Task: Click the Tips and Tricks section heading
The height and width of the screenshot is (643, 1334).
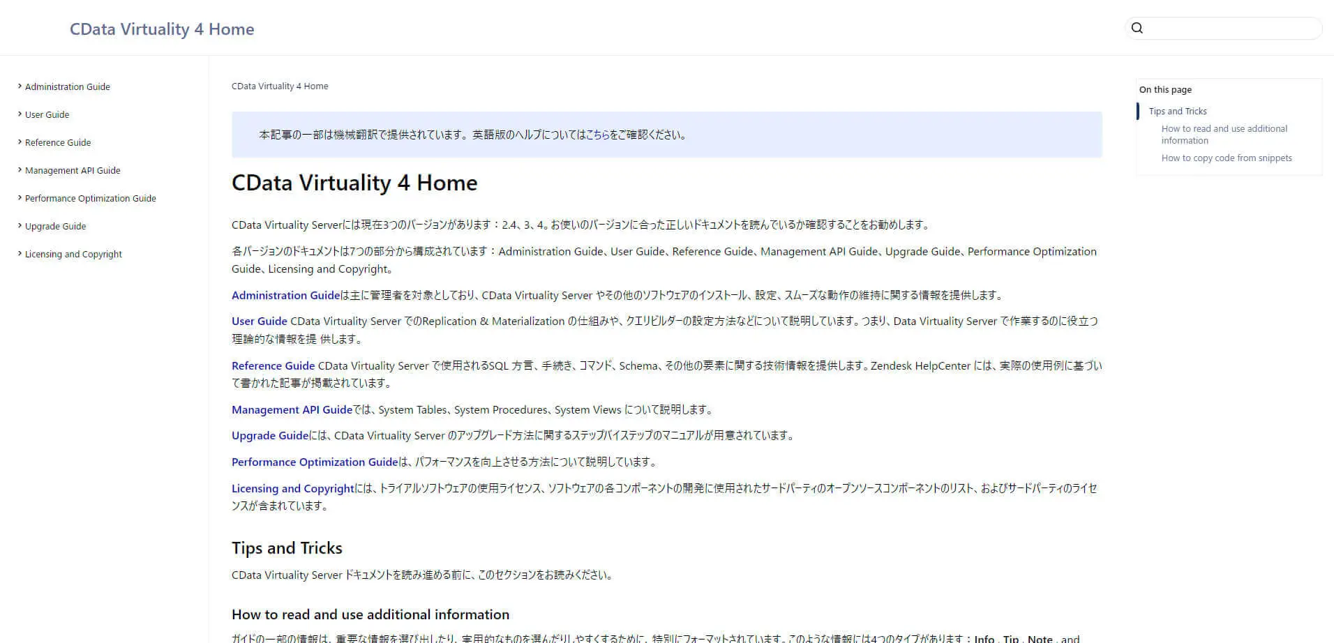Action: pyautogui.click(x=287, y=548)
